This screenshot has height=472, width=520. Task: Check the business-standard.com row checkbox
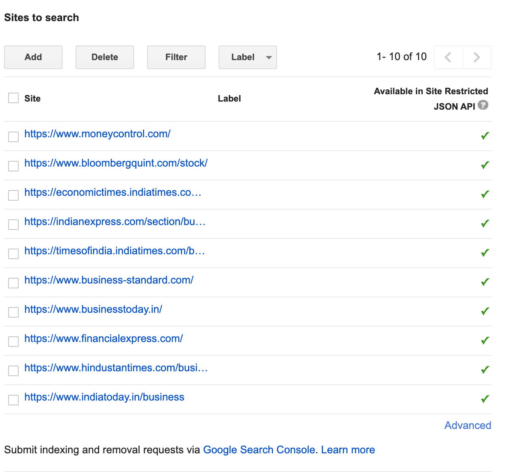coord(13,283)
